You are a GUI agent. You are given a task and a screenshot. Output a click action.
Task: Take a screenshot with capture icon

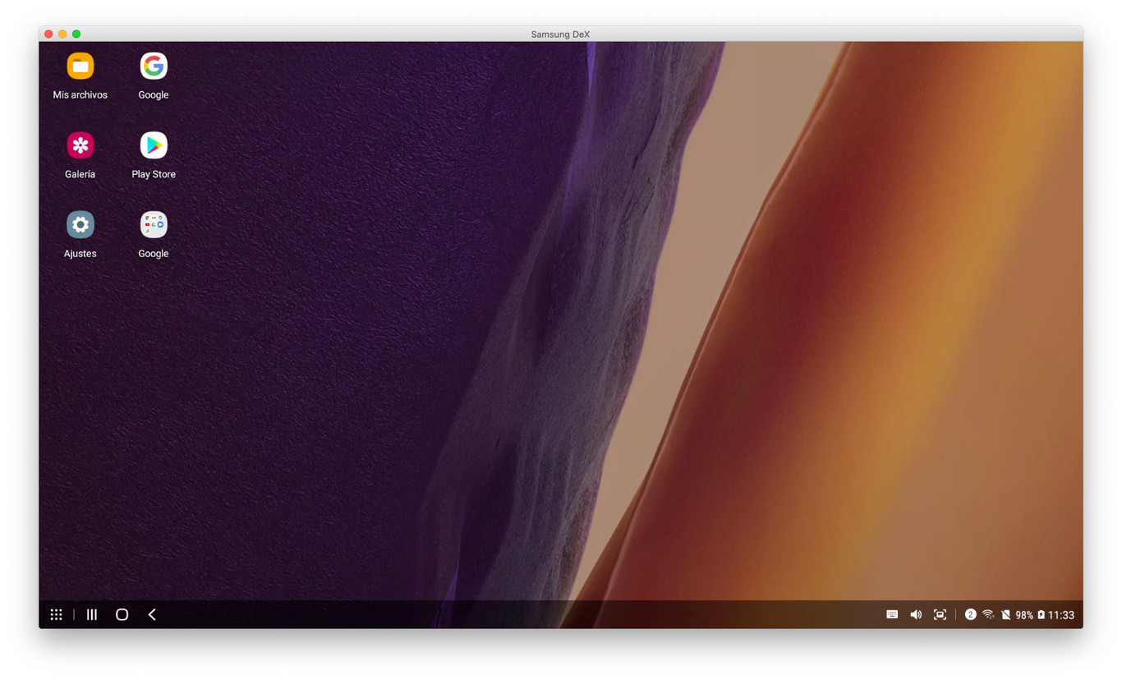(x=940, y=614)
